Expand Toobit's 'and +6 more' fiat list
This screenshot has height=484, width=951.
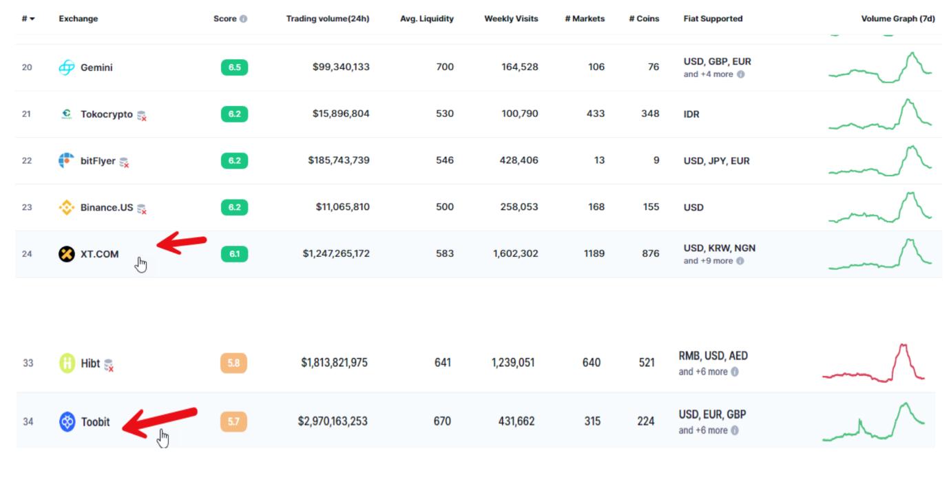tap(702, 430)
